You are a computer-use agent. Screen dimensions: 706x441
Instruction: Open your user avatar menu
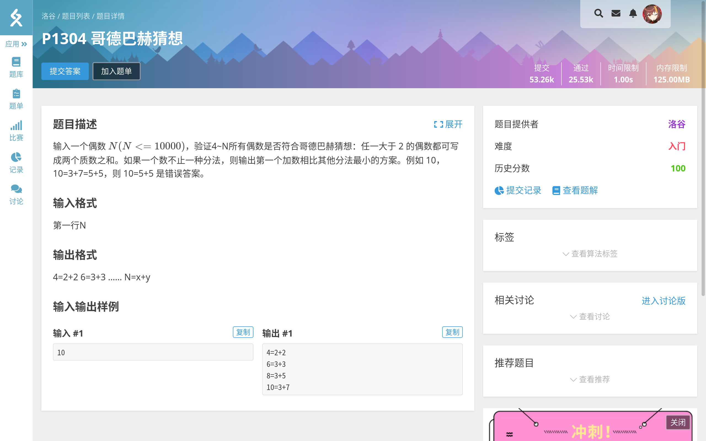click(653, 14)
